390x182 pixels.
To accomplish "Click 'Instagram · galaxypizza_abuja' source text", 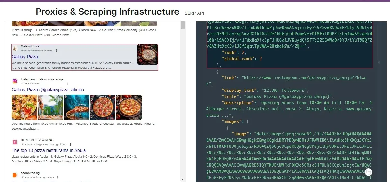I will pos(42,79).
